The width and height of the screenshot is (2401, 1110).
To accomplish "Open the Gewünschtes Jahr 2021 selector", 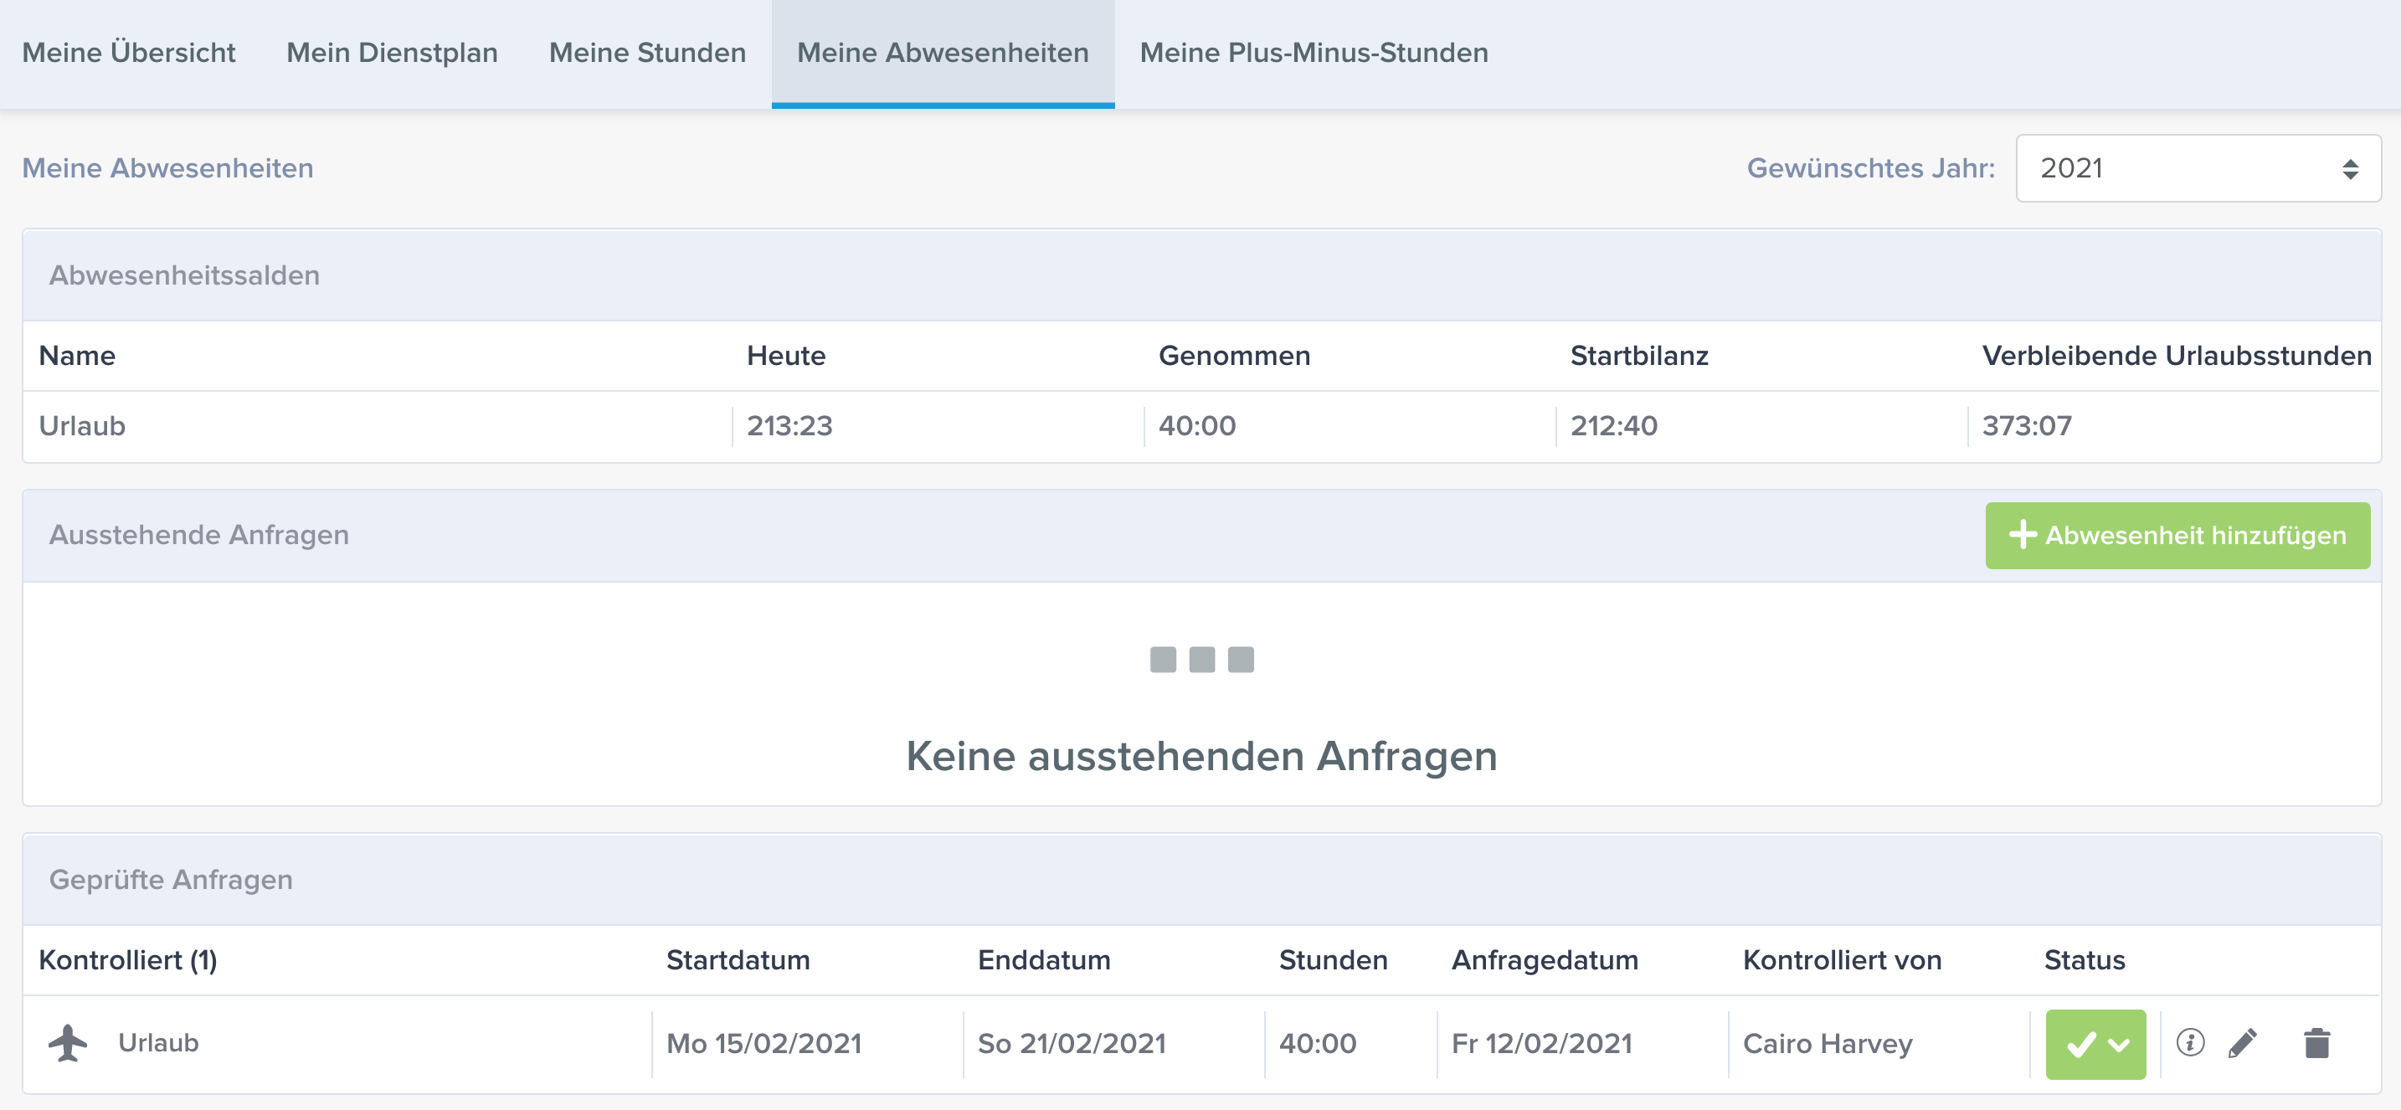I will click(2198, 169).
